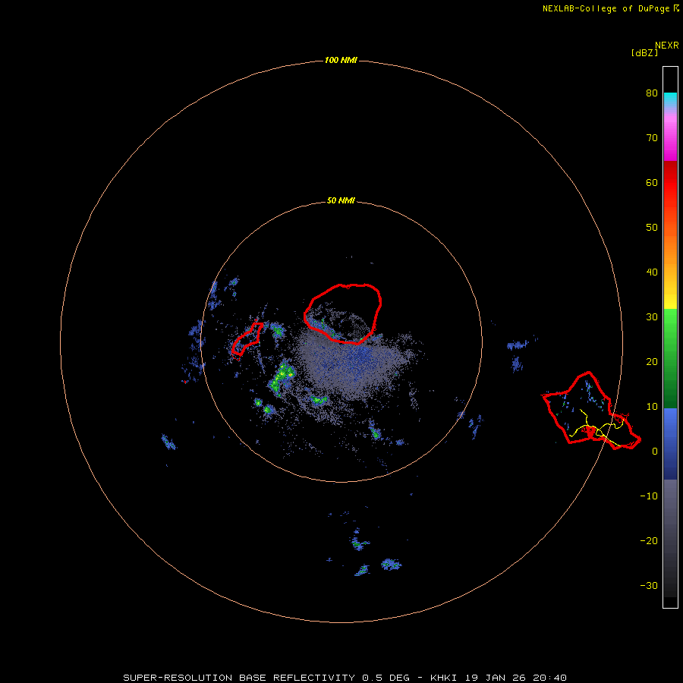Click the 50 value on the dBZ scale
Screen dimensions: 683x683
[x=652, y=228]
